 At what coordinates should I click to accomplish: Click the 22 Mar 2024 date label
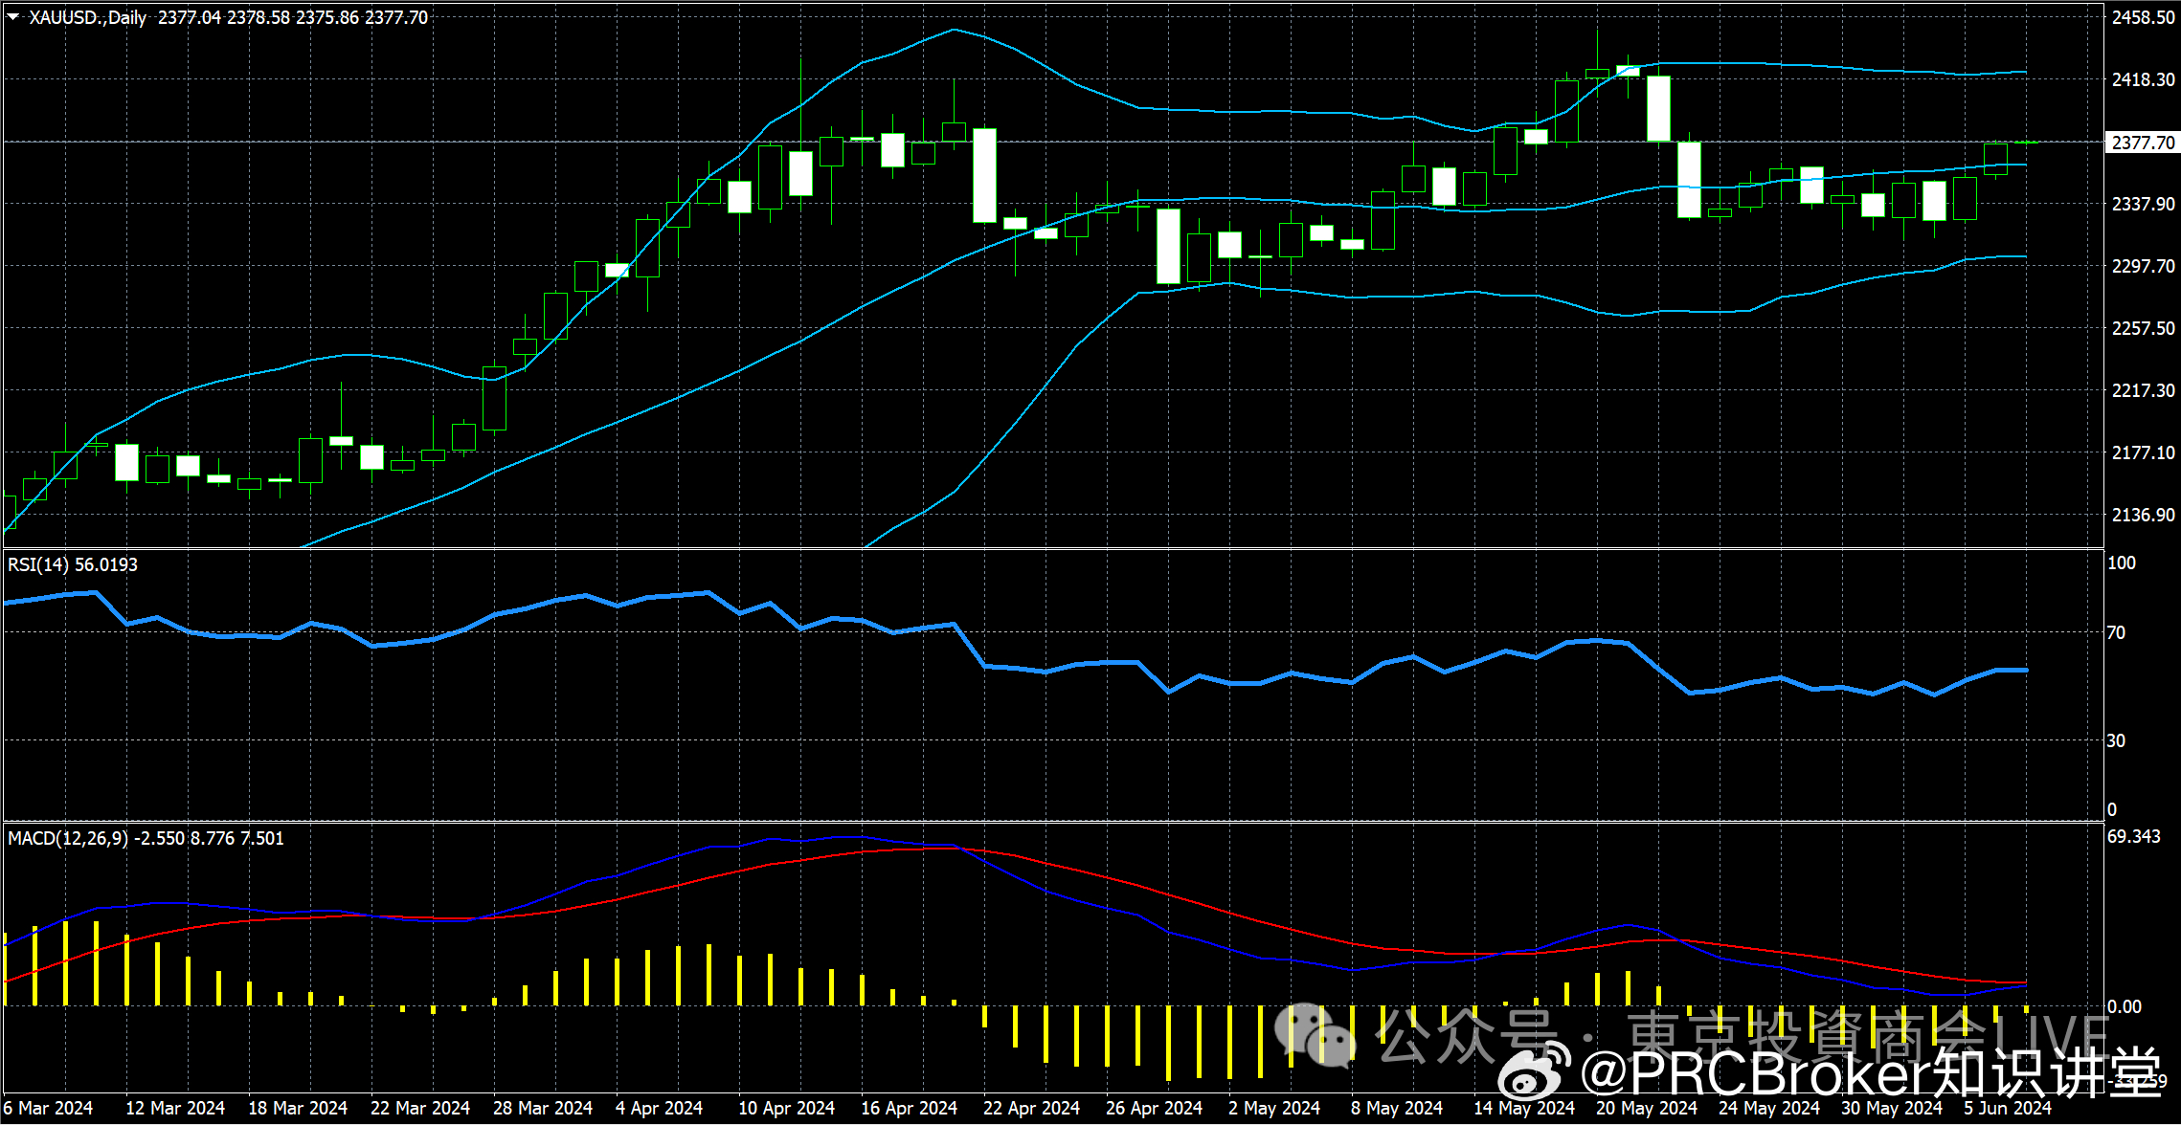[420, 1108]
